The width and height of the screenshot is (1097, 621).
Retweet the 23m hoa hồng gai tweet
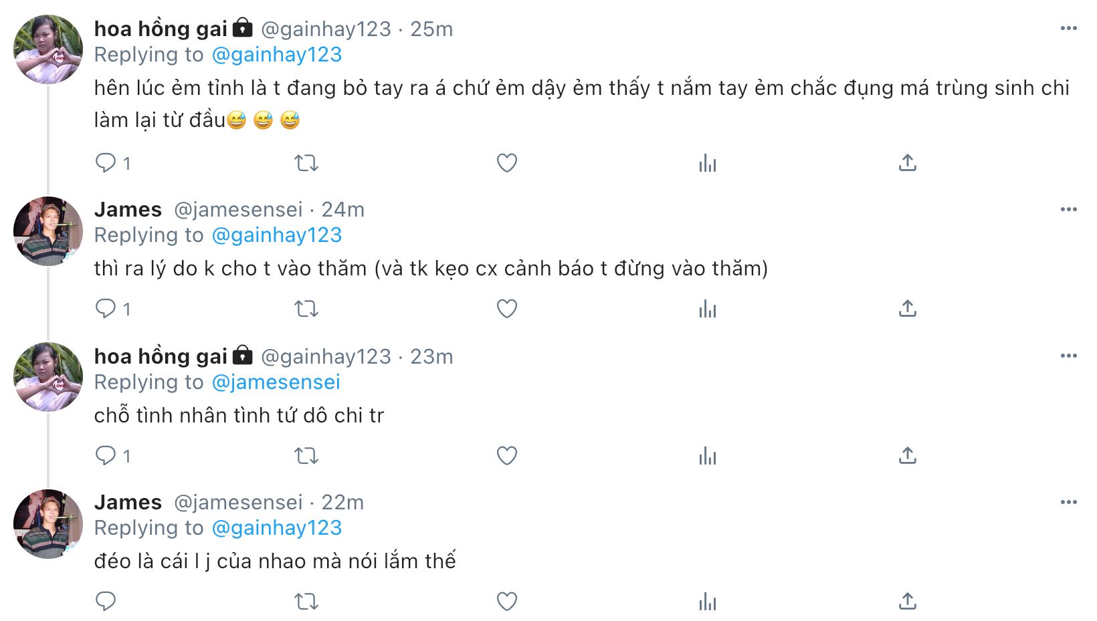pyautogui.click(x=306, y=455)
